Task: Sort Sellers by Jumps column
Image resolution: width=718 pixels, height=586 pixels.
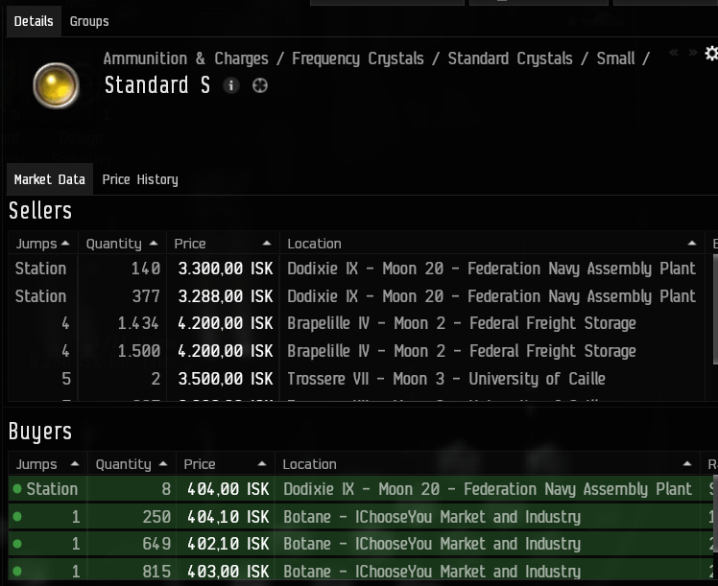Action: point(42,244)
